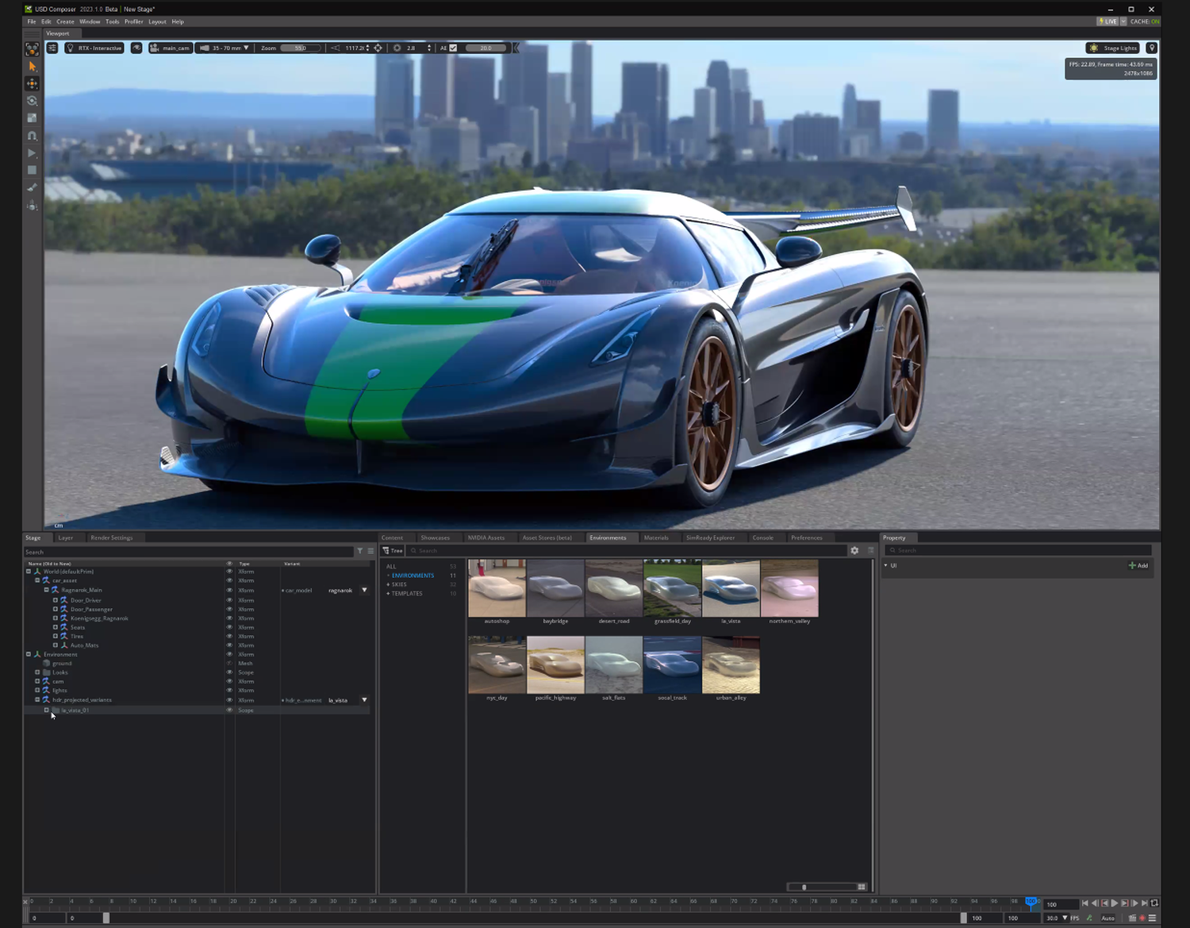
Task: Open viewport display options via sliders icon
Action: 52,48
